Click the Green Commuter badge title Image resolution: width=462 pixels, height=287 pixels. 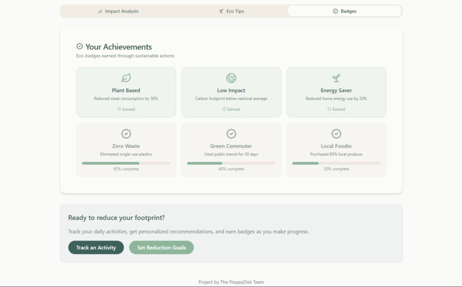point(232,146)
